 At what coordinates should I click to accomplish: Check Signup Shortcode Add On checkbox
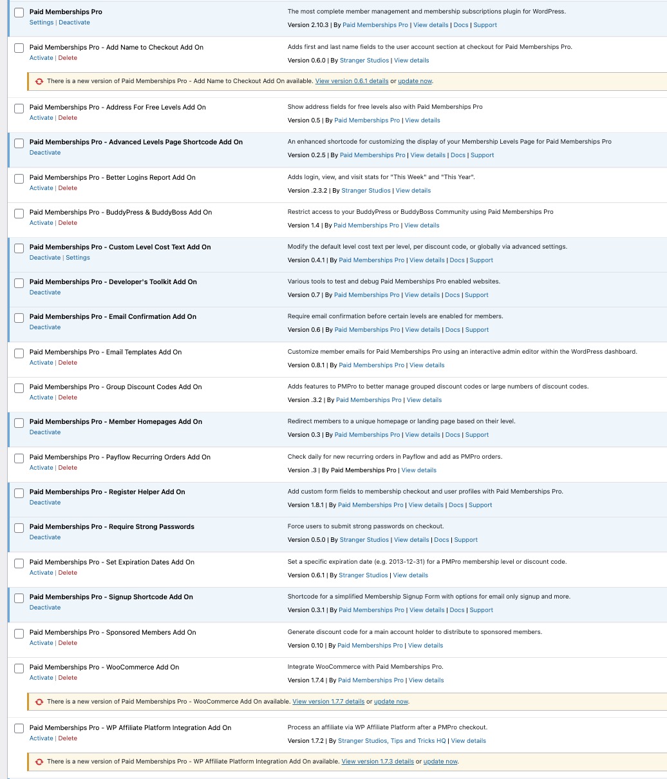click(x=19, y=598)
